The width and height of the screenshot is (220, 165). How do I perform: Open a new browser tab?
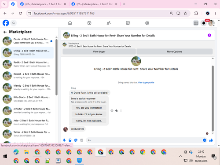[124, 4]
